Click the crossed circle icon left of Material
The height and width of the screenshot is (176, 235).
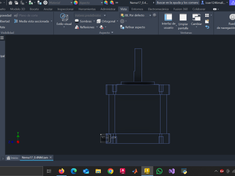click(46, 2)
